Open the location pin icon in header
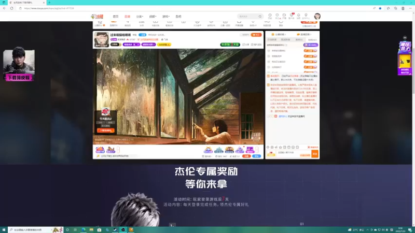This screenshot has height=233, width=415. 306,16
